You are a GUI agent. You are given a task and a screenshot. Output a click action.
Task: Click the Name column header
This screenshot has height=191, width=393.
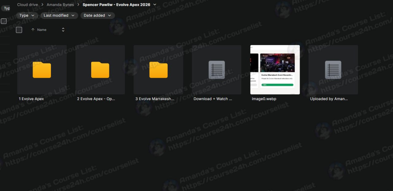42,30
